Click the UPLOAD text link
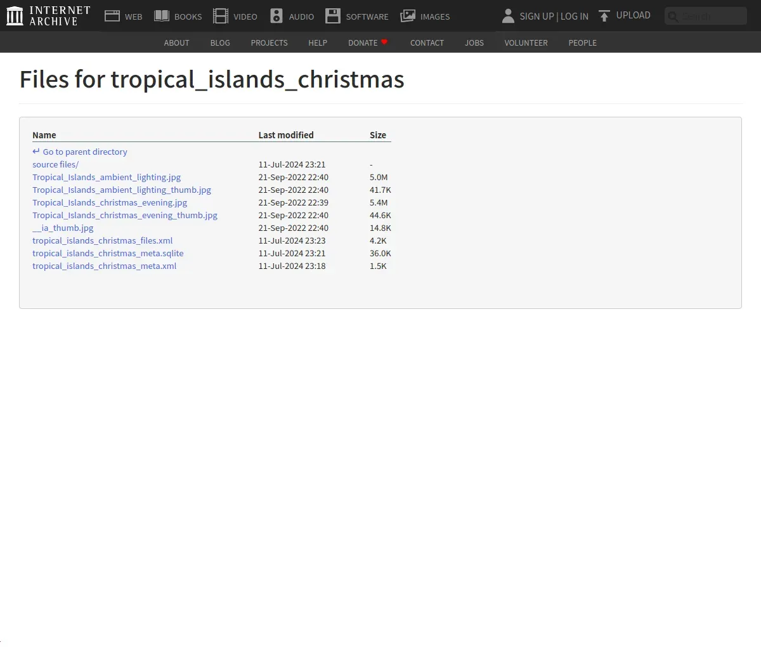The height and width of the screenshot is (647, 761). [x=634, y=15]
